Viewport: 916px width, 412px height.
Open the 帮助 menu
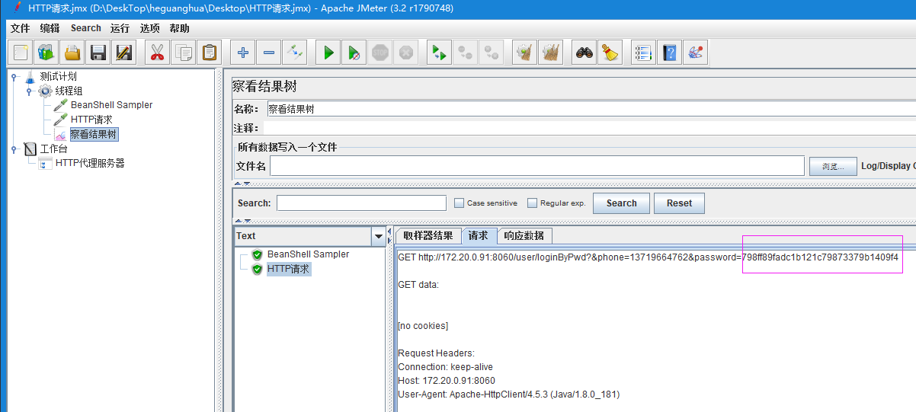[180, 28]
